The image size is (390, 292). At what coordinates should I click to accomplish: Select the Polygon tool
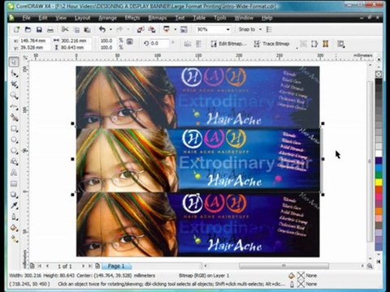point(14,151)
